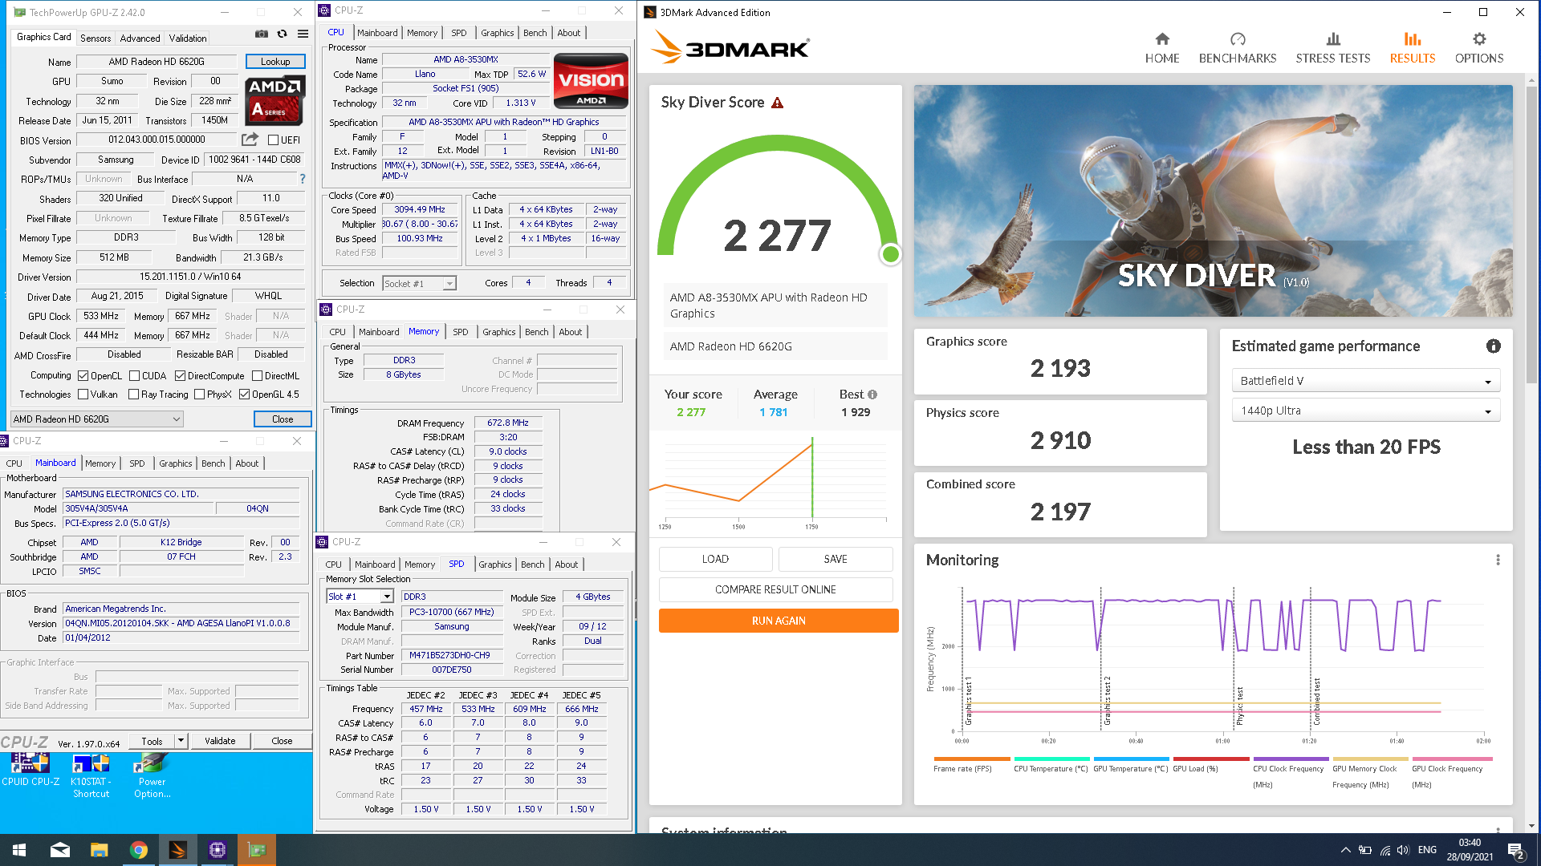Click GPU-Z refresh icon
The width and height of the screenshot is (1541, 866).
tap(282, 34)
